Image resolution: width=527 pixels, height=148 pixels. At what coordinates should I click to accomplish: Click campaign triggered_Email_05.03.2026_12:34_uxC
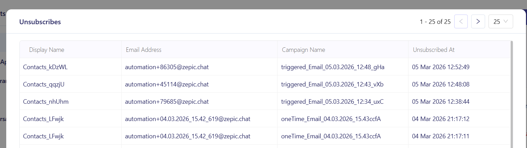[332, 102]
